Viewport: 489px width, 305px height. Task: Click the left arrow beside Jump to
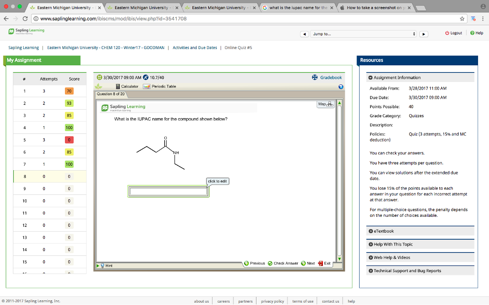point(304,34)
